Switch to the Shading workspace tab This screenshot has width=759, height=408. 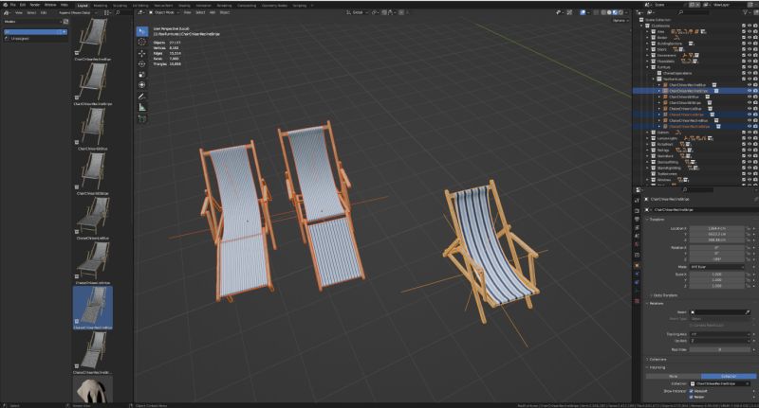coord(184,6)
